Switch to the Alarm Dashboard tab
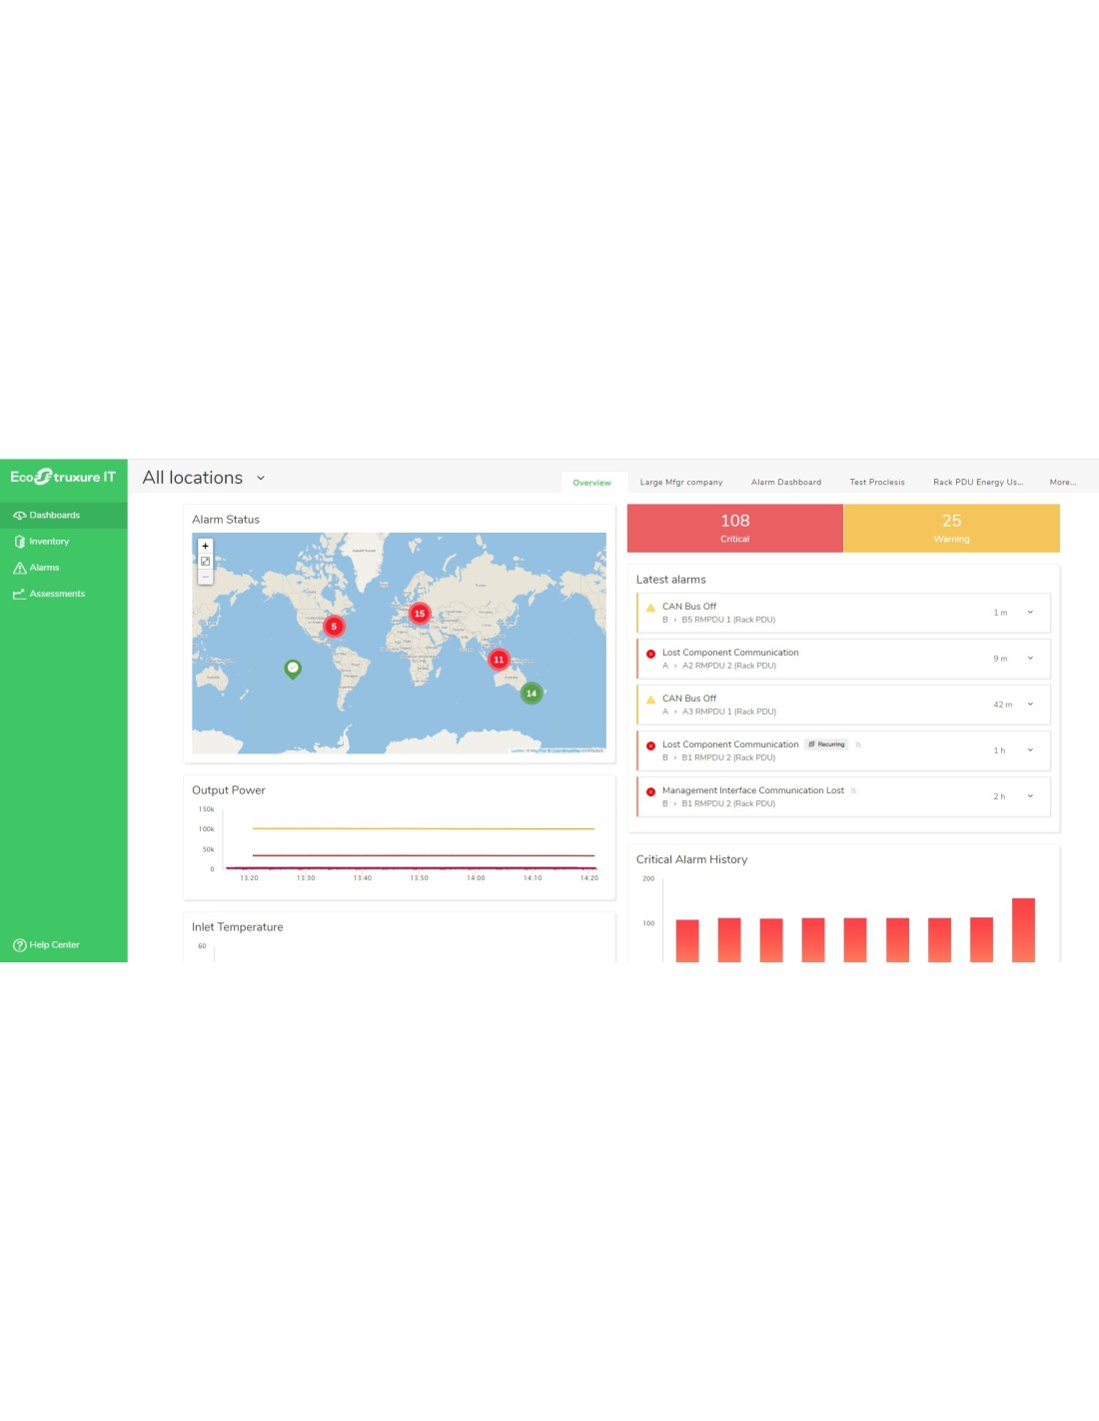Screen dimensions: 1099x1421 click(785, 483)
